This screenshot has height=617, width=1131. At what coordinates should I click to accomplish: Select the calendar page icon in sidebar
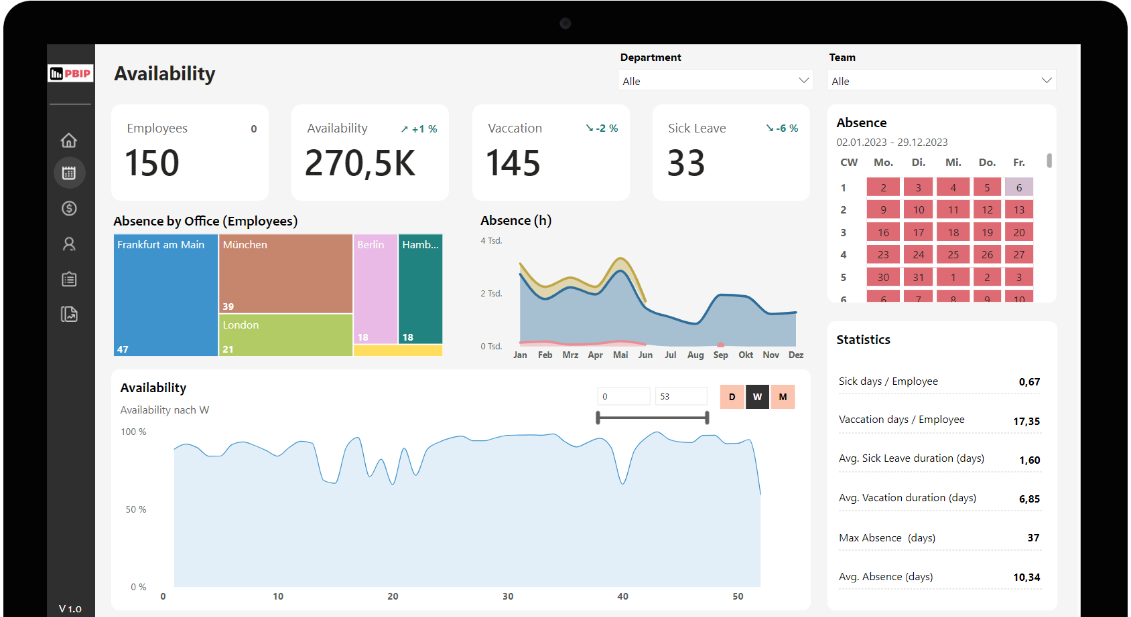tap(69, 172)
